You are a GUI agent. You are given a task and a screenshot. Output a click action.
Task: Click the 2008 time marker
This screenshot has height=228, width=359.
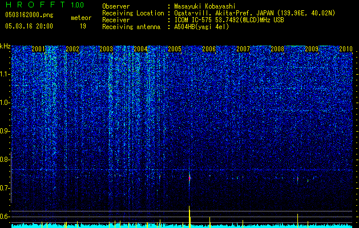tap(277, 48)
